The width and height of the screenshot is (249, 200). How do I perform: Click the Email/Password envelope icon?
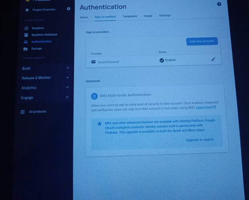(x=93, y=62)
